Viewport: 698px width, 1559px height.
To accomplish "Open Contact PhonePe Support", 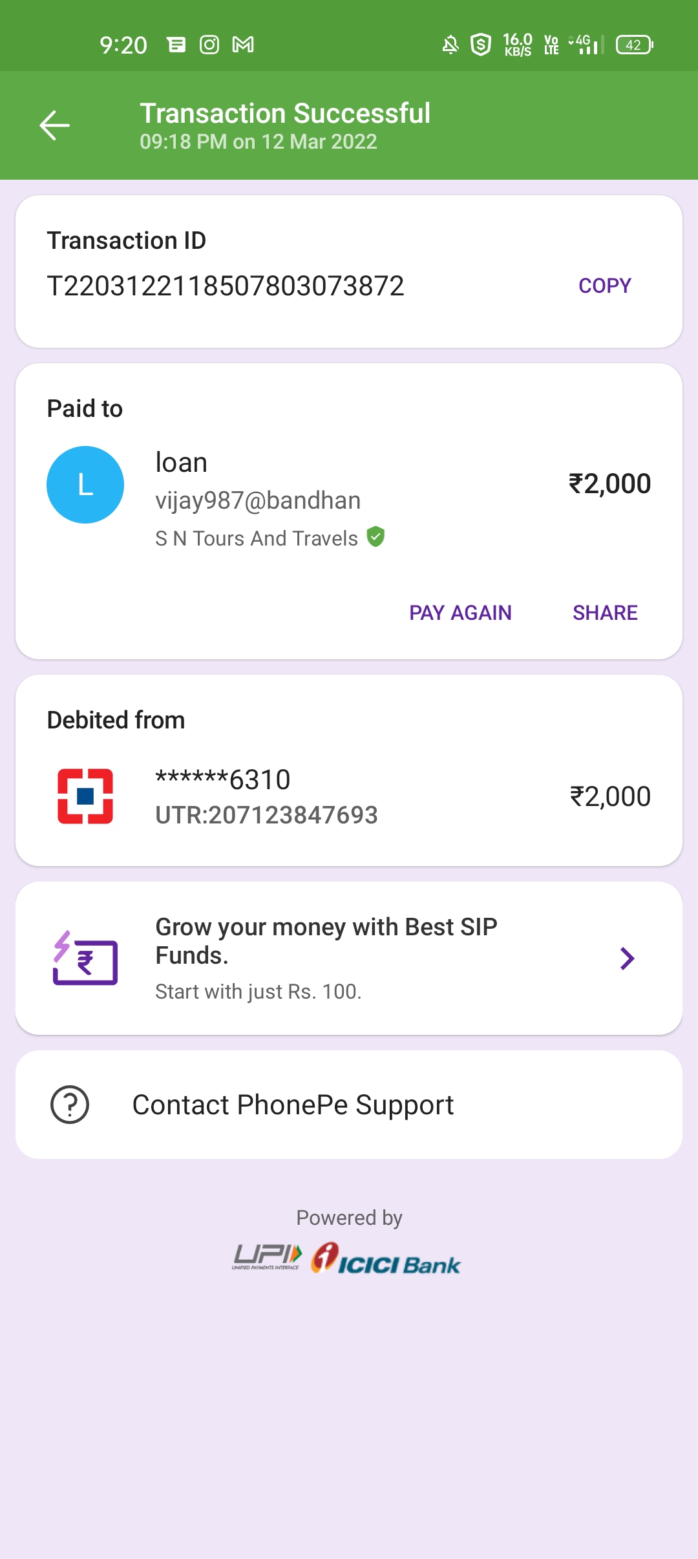I will (293, 1105).
